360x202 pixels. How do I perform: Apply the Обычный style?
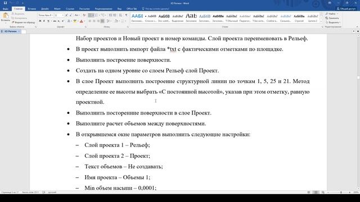[x=231, y=17]
